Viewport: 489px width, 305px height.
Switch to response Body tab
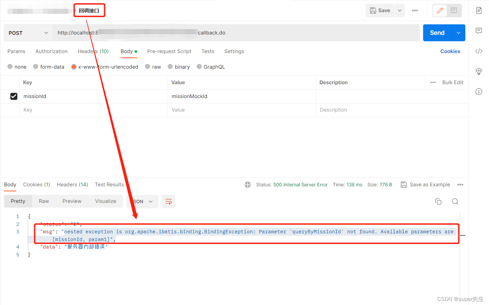point(10,185)
